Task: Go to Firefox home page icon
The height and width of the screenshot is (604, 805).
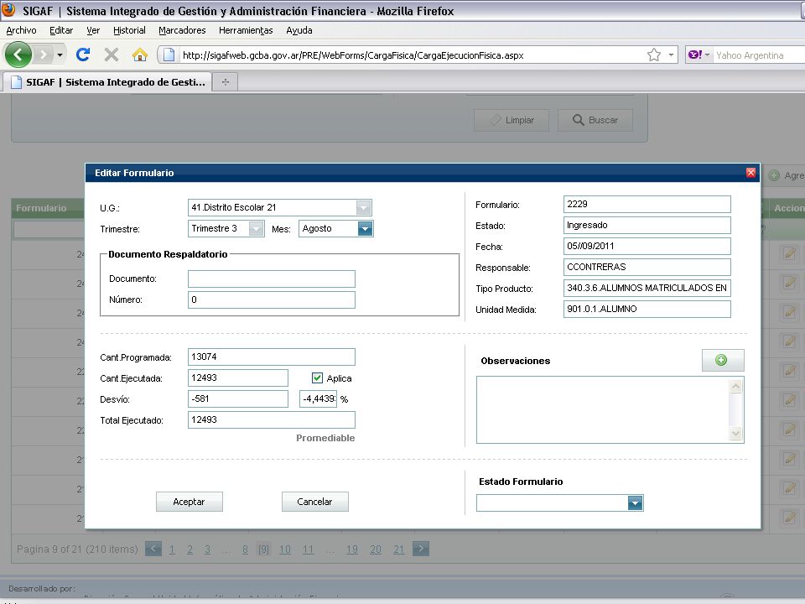Action: tap(140, 55)
